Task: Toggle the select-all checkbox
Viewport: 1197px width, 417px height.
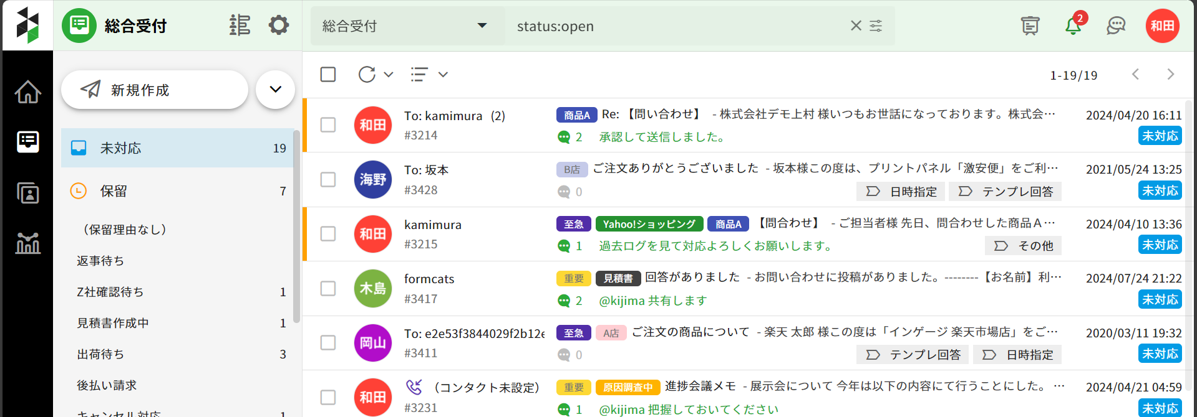Action: (328, 75)
